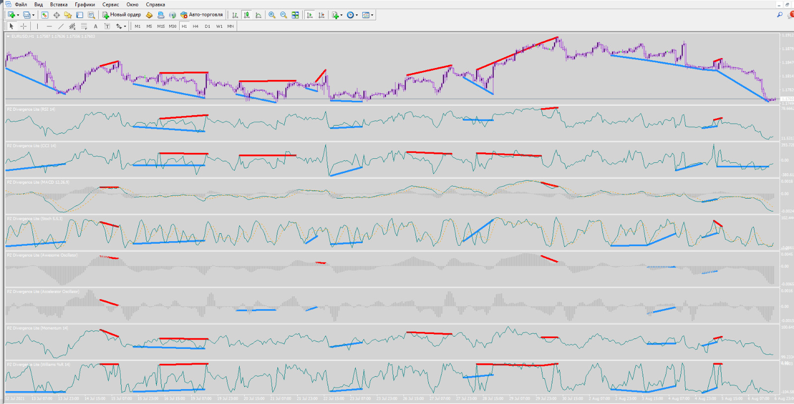Click the signals broadcast icon

(172, 15)
